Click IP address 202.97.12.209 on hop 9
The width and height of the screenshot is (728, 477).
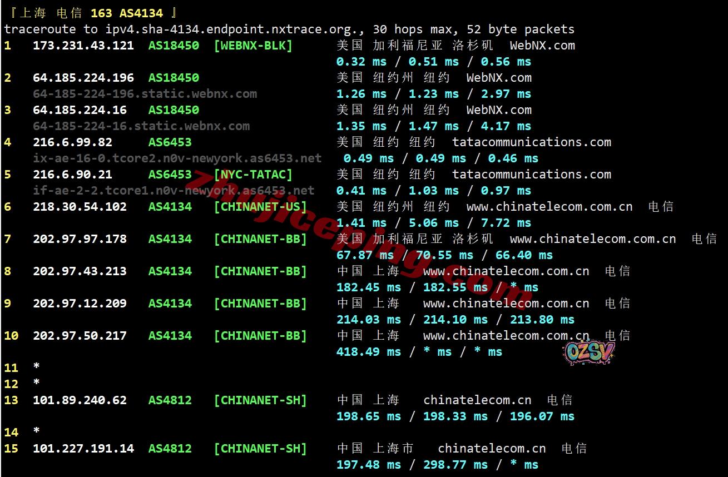click(80, 304)
